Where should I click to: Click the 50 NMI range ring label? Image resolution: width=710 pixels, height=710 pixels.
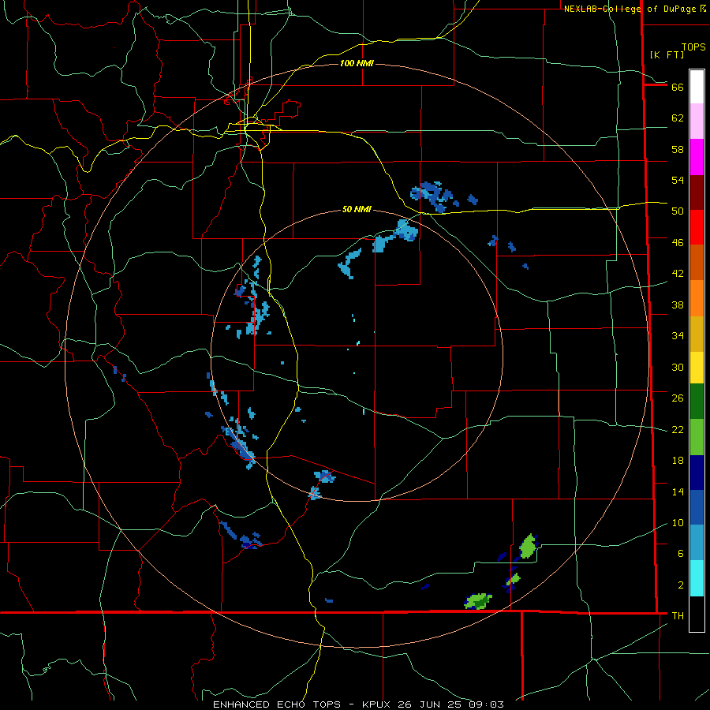pyautogui.click(x=357, y=209)
